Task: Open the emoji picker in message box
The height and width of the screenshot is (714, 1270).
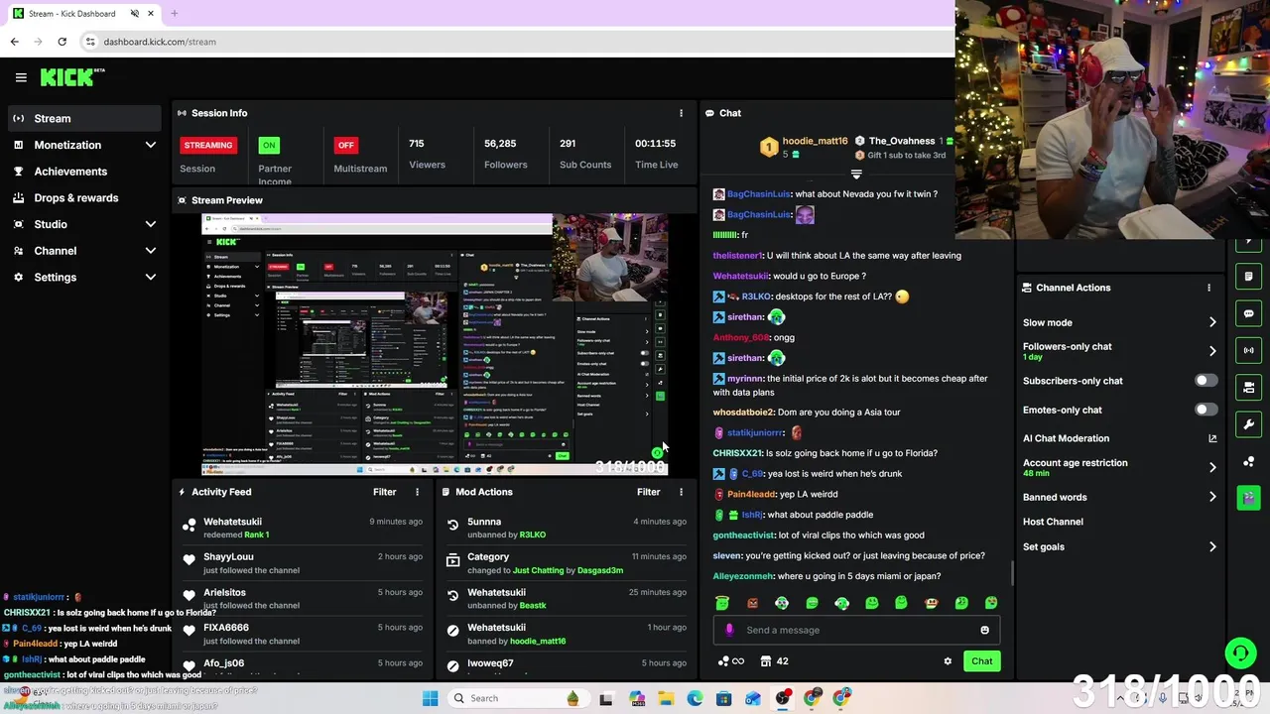Action: click(x=984, y=630)
